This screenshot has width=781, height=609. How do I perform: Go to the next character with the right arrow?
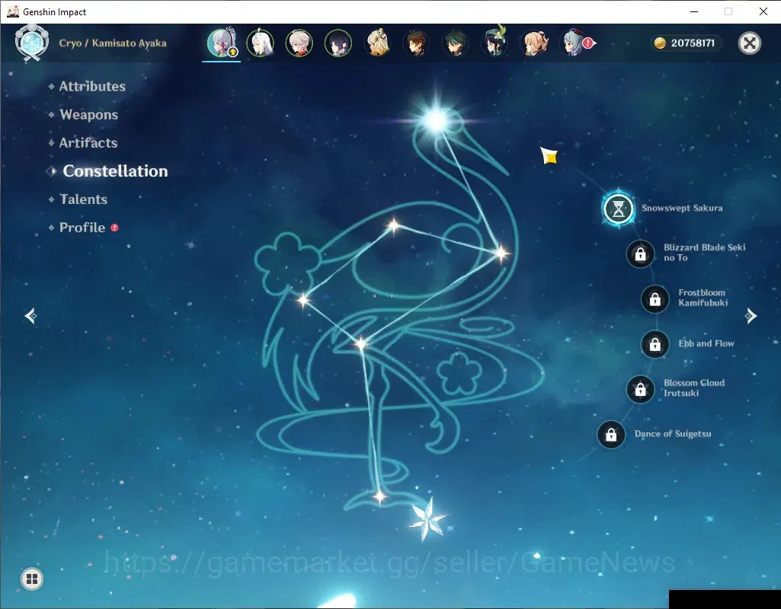751,315
